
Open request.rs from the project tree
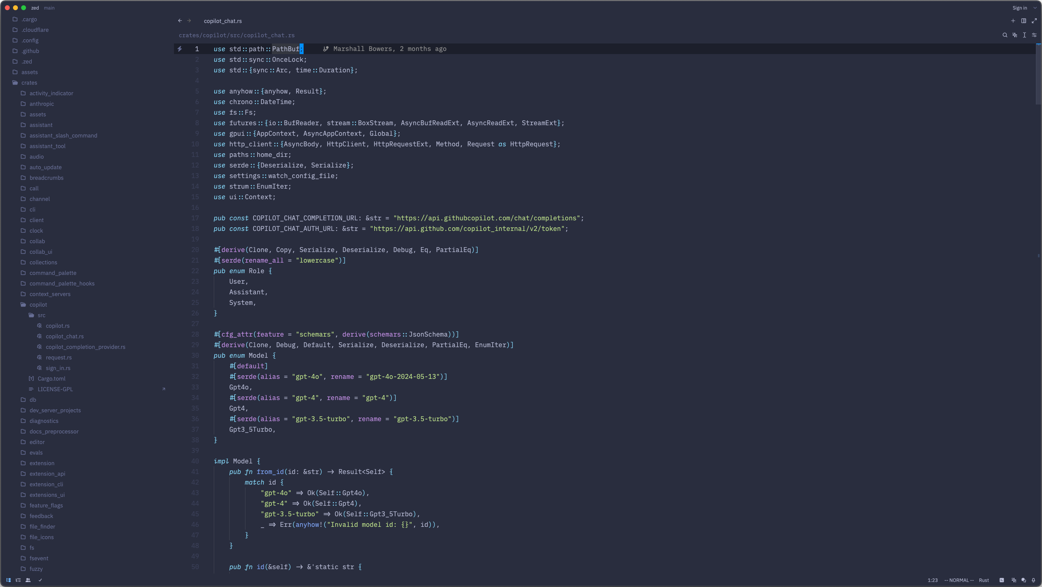(x=59, y=357)
